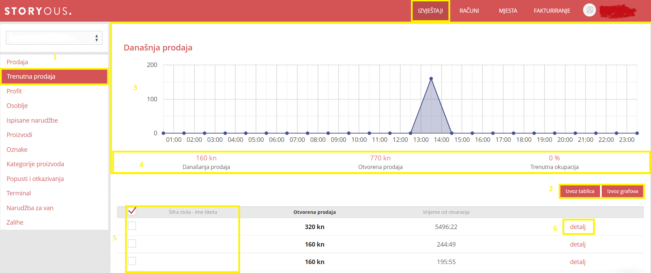This screenshot has height=273, width=651.
Task: Check the box for the 320 kn row
Action: (x=132, y=226)
